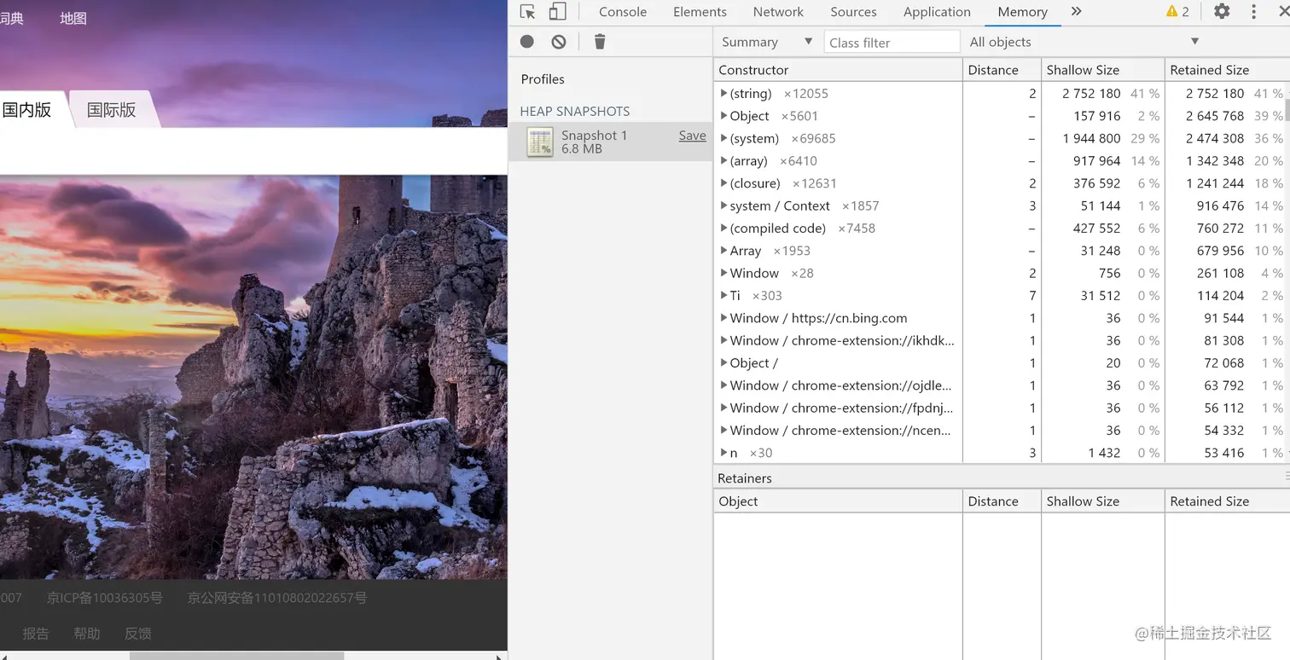Image resolution: width=1290 pixels, height=660 pixels.
Task: Sort by Shallow Size in constructor table
Action: [x=1103, y=70]
